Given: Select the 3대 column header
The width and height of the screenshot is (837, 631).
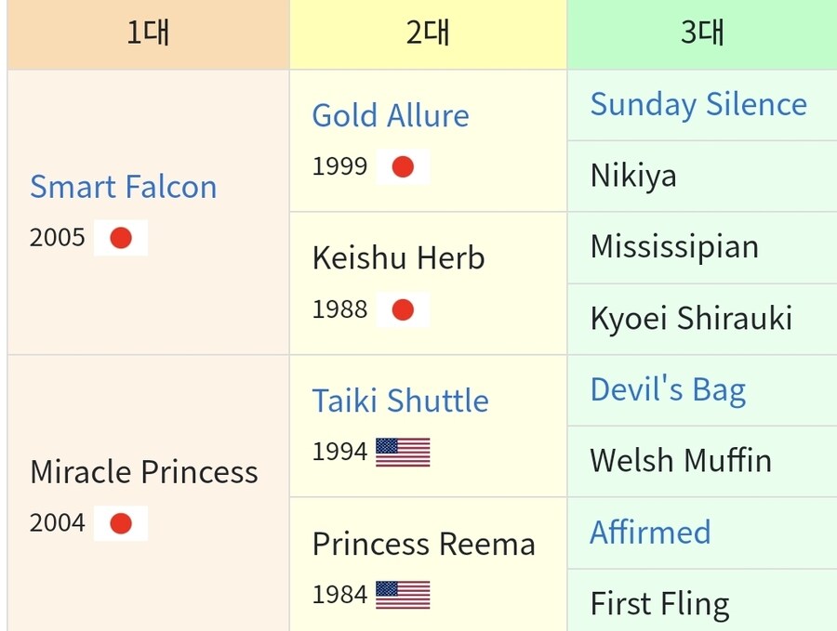Looking at the screenshot, I should (702, 33).
